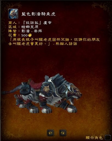Image resolution: width=112 pixels, height=141 pixels.
Task: Click the tiger's front paw
Action: (x=73, y=109)
